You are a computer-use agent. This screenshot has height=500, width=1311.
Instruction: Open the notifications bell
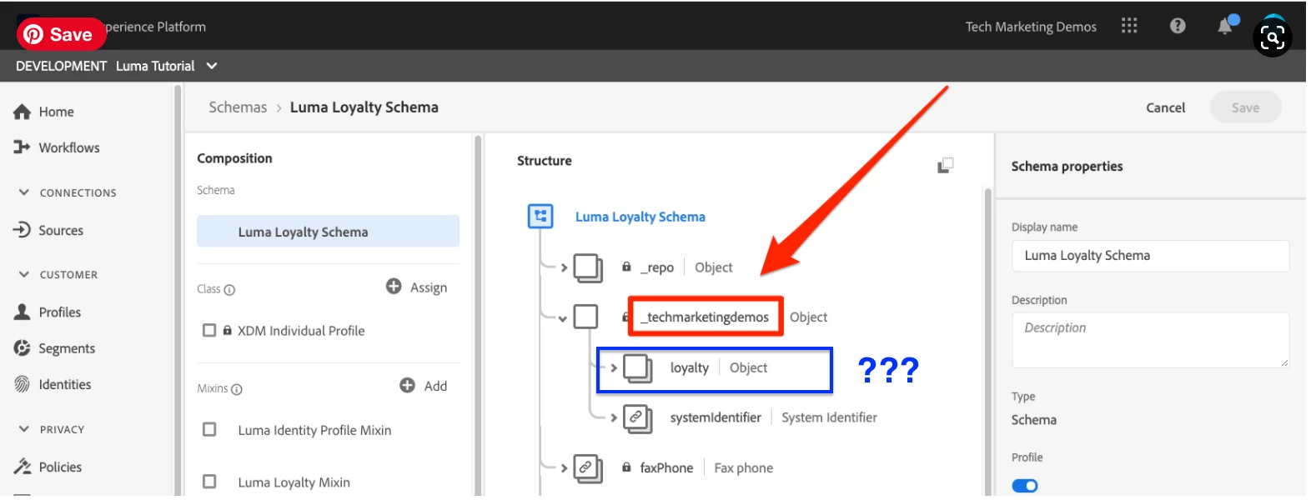click(1225, 26)
